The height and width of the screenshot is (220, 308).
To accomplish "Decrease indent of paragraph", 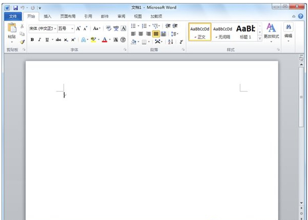I will pyautogui.click(x=168, y=26).
